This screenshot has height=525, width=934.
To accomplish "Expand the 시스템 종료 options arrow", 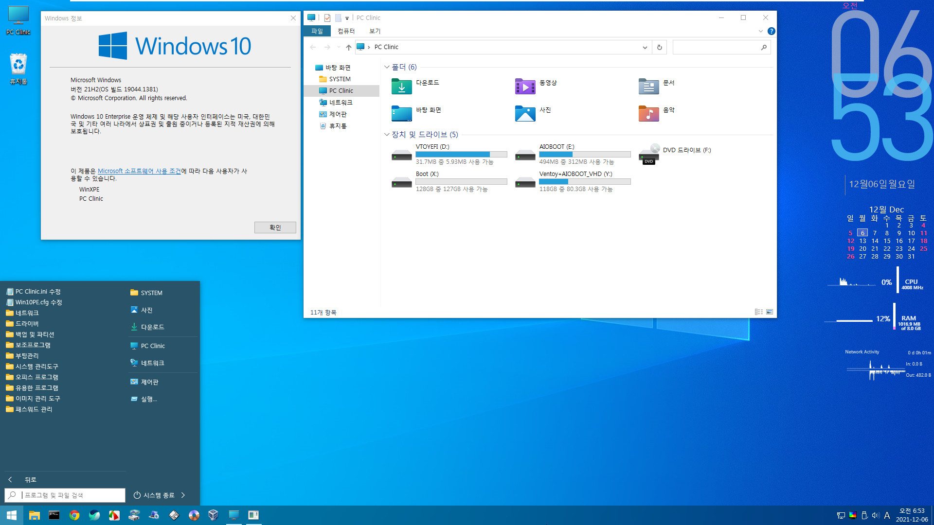I will [183, 495].
